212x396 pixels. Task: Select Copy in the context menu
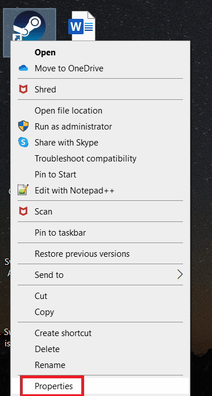(44, 312)
